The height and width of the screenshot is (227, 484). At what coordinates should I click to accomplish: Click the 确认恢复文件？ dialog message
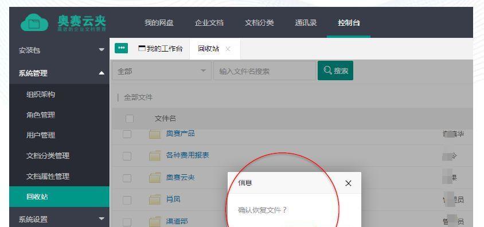pyautogui.click(x=263, y=210)
